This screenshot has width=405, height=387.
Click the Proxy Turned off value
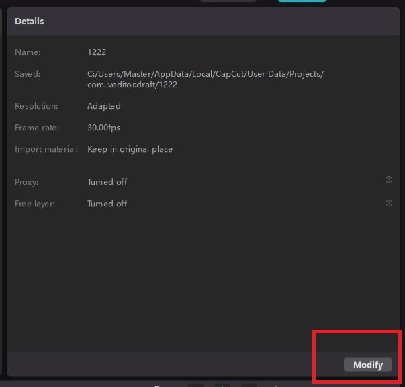coord(107,182)
